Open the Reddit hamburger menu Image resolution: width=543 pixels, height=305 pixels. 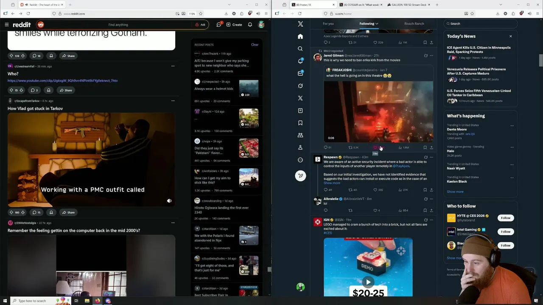[x=7, y=25]
